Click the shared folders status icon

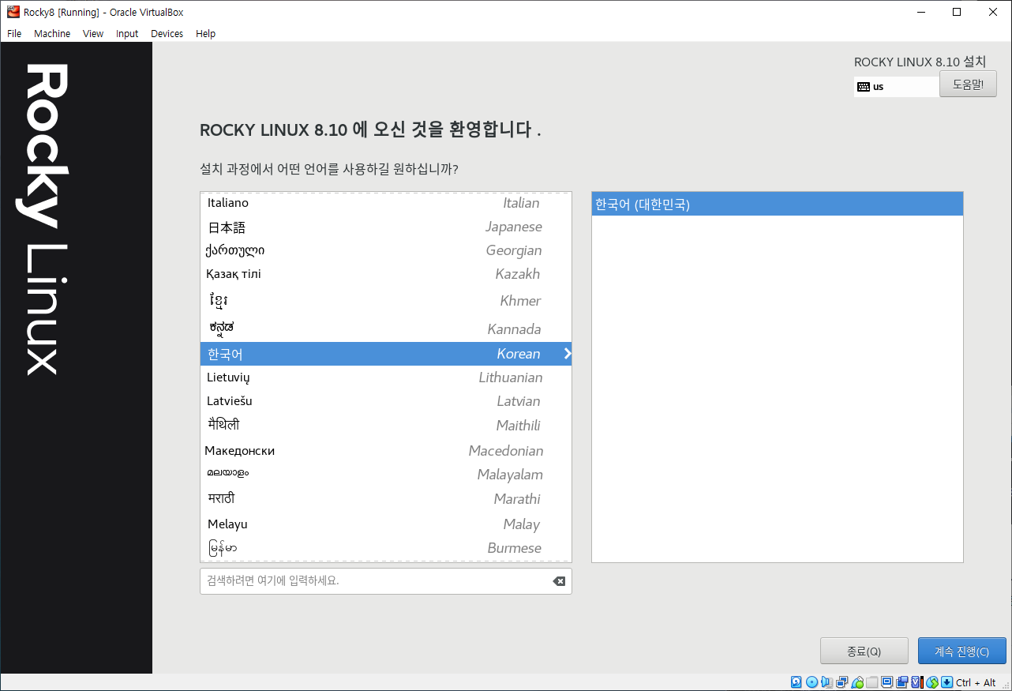pyautogui.click(x=872, y=682)
